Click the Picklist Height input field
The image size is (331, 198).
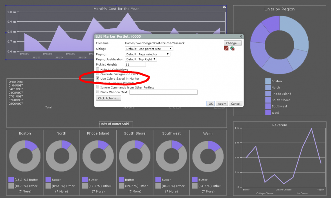point(135,64)
